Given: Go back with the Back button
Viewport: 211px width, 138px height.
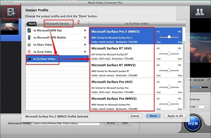Looking at the screenshot, I should click(x=32, y=24).
